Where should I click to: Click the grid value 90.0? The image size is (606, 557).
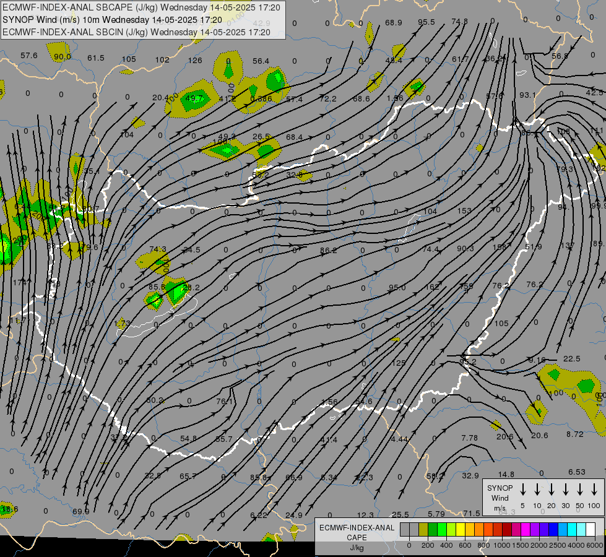63,57
